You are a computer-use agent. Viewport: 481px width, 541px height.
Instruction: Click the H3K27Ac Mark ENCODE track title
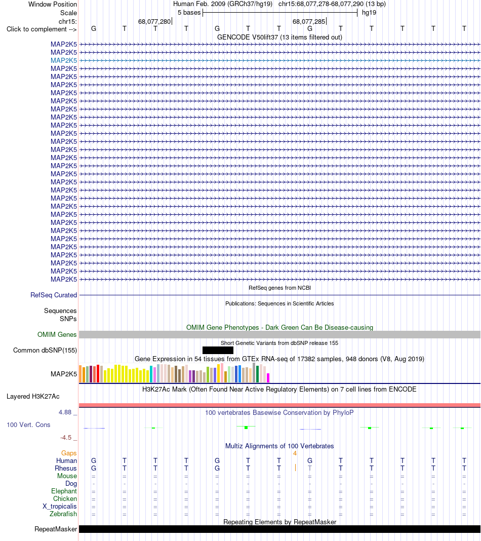pos(279,389)
